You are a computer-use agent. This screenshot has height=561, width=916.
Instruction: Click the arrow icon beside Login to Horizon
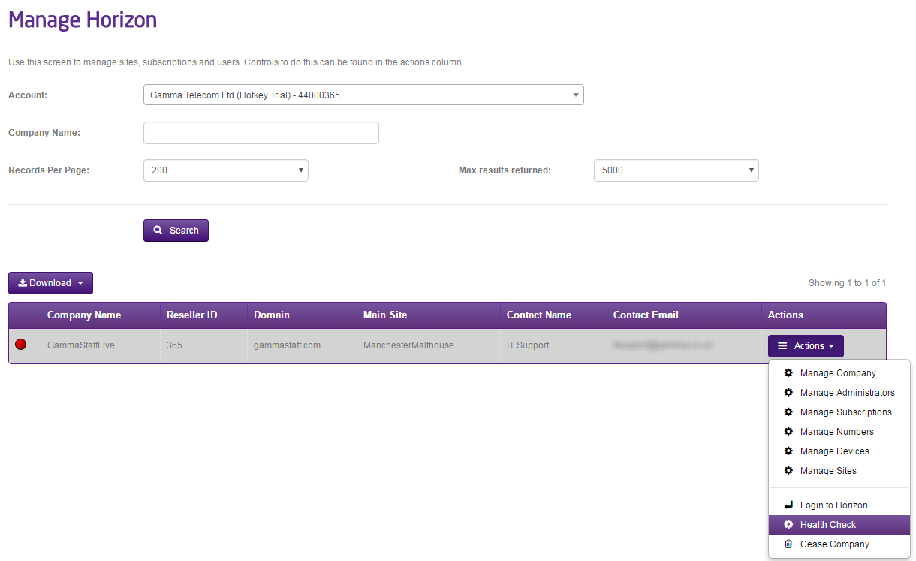[788, 505]
